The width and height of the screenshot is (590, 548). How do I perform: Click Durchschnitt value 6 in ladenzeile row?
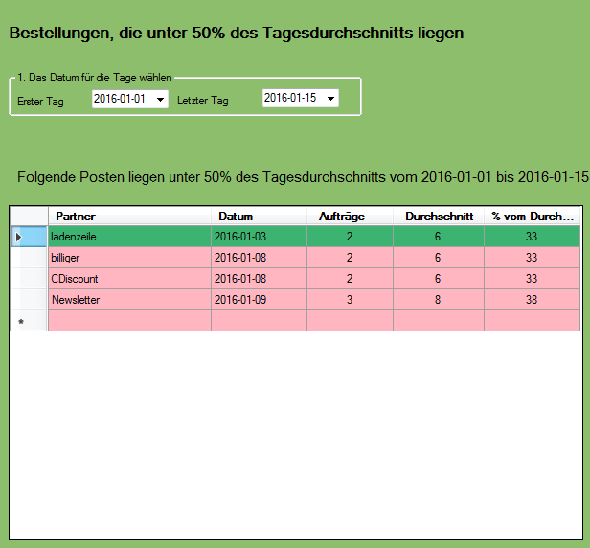pyautogui.click(x=439, y=237)
